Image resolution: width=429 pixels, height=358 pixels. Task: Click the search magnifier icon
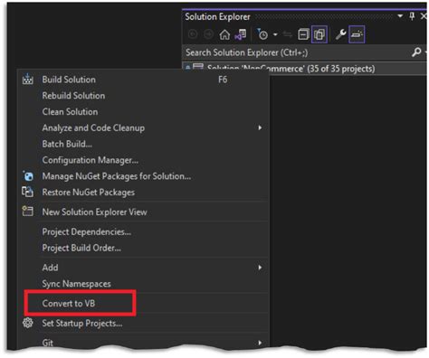click(x=416, y=52)
